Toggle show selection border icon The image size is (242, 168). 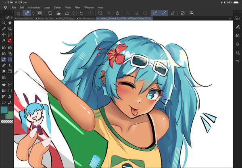pos(145,13)
